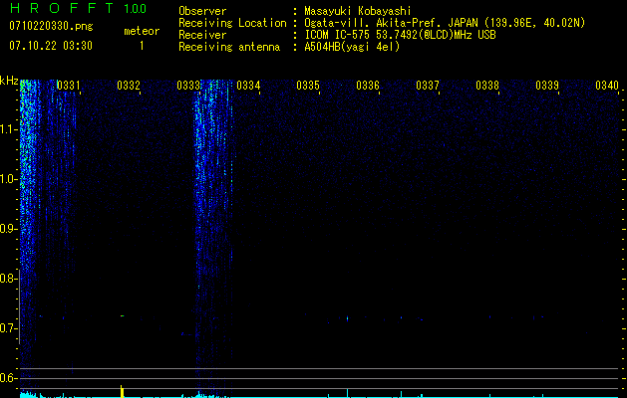Click the 0340 time marker

coord(607,86)
